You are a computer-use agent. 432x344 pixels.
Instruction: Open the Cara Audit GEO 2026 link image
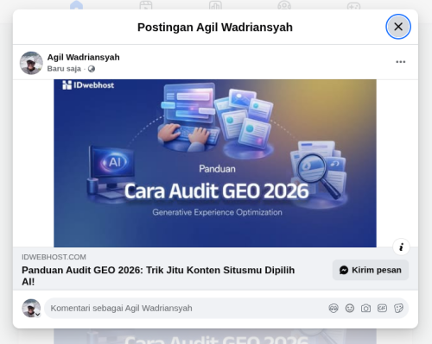(215, 163)
